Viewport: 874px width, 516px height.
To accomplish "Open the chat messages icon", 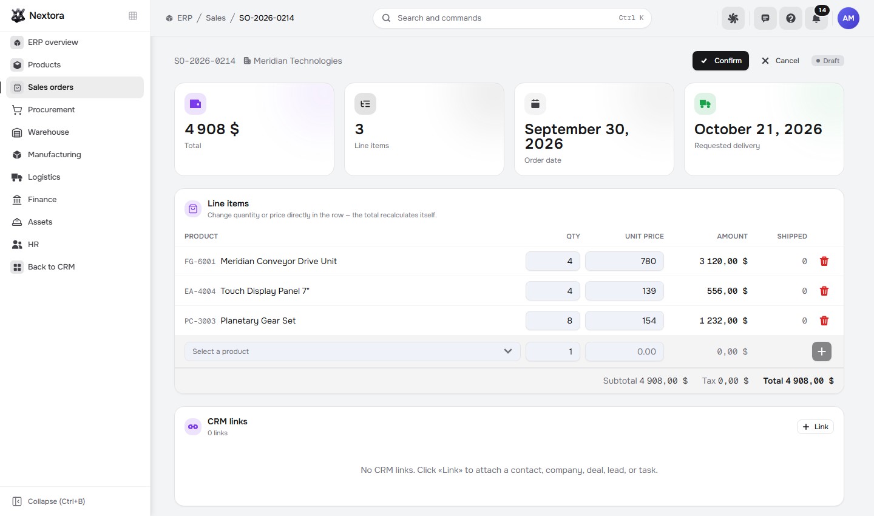I will coord(765,18).
